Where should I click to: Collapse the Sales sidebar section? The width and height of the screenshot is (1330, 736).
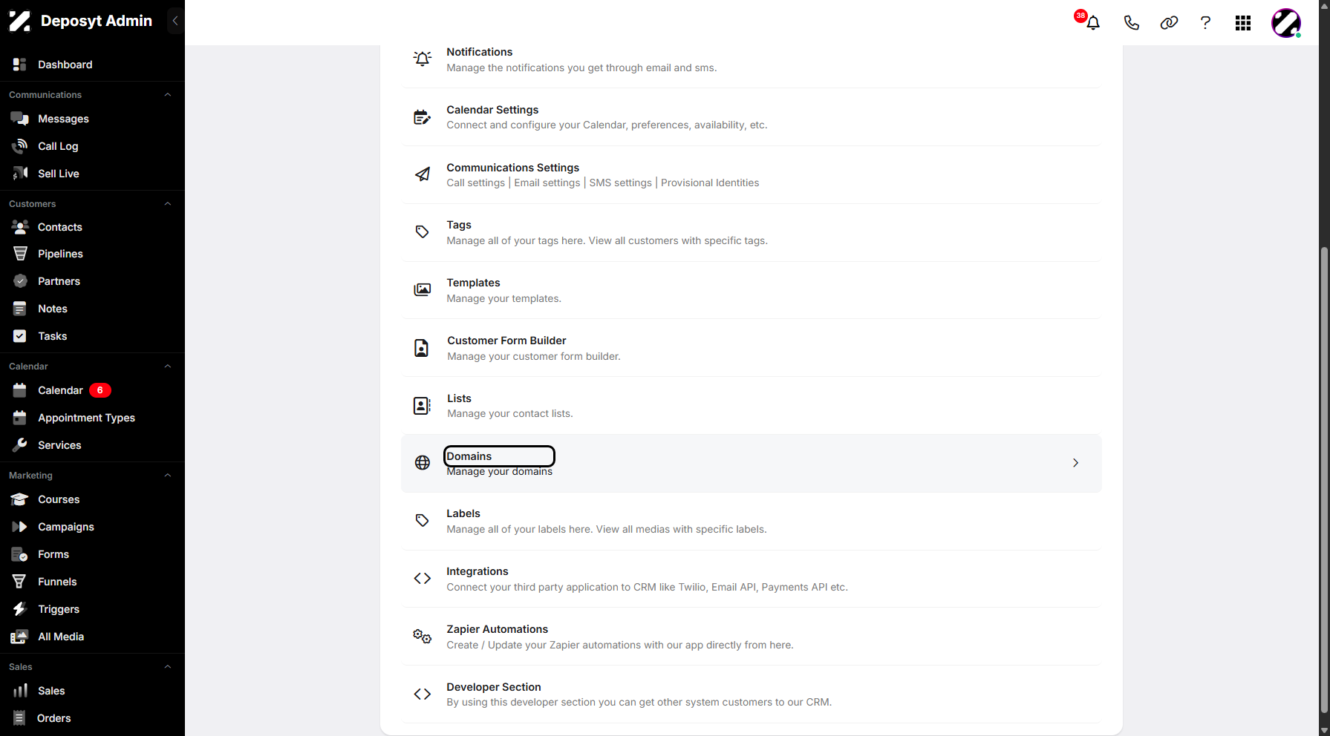168,667
